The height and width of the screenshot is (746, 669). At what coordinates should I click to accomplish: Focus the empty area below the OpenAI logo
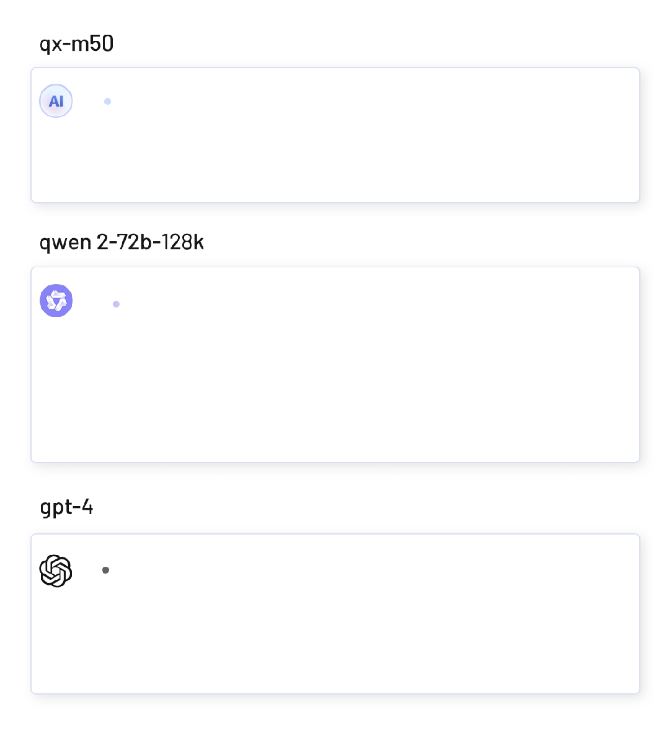click(x=56, y=645)
